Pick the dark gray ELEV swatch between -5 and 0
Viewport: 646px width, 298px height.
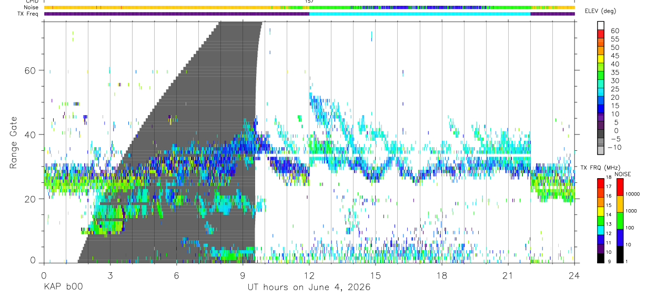(601, 134)
